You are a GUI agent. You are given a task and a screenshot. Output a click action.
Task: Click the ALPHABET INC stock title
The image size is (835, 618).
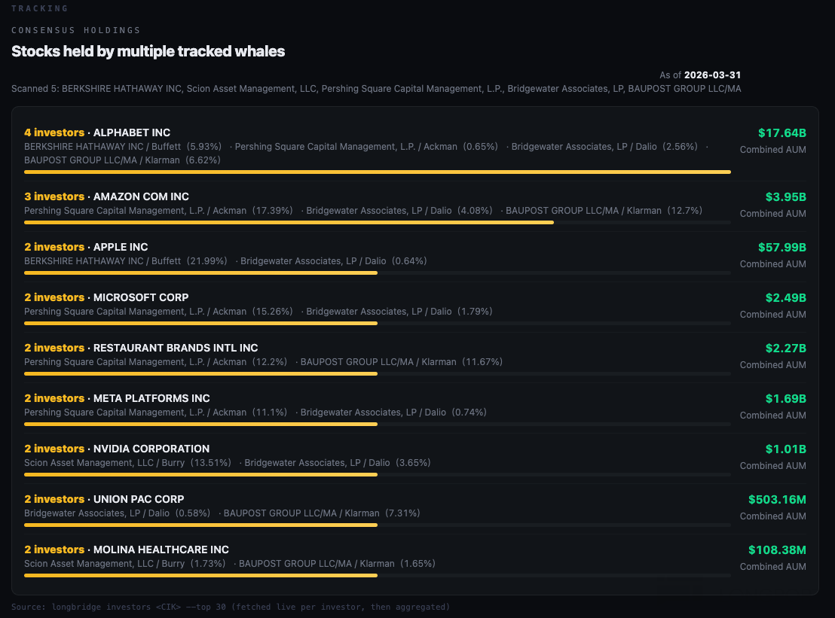click(x=132, y=132)
